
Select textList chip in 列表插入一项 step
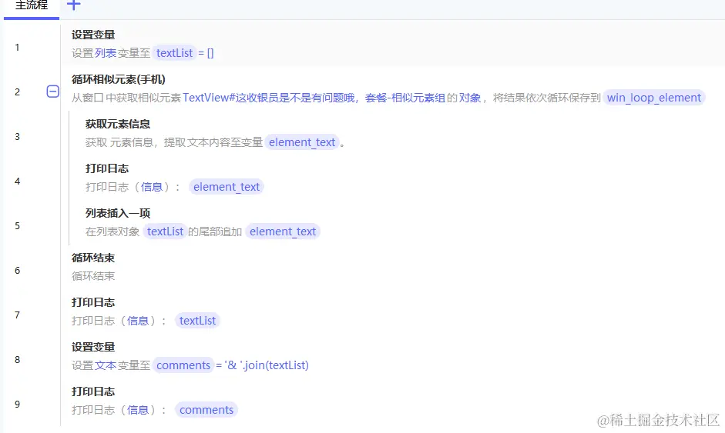[165, 231]
